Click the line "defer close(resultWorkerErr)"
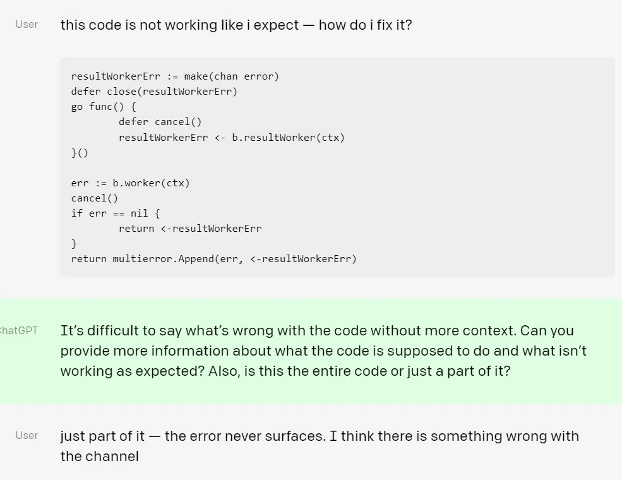This screenshot has height=480, width=622. (x=154, y=92)
